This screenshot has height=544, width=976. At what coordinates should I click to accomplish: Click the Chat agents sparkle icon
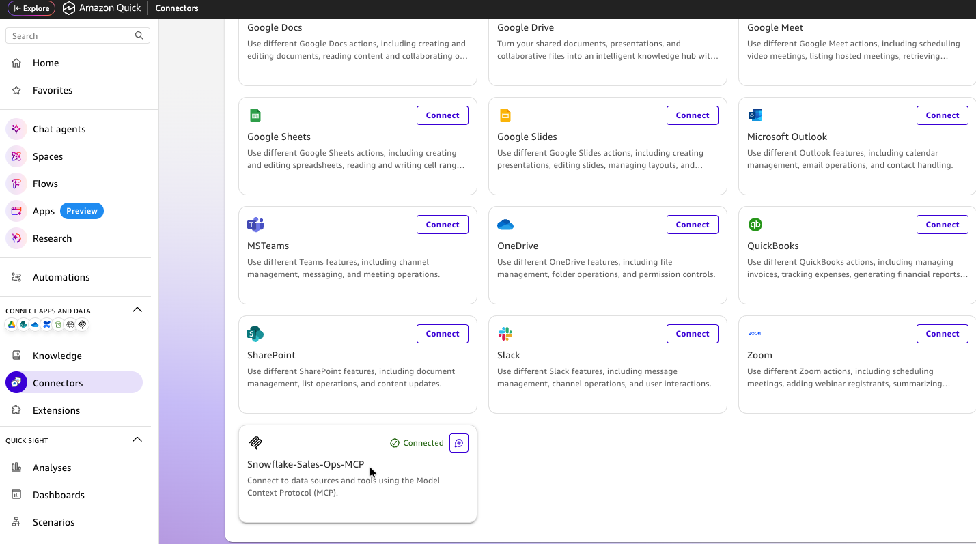point(16,129)
